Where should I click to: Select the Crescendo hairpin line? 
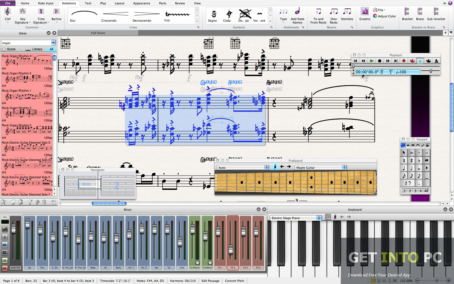click(x=115, y=16)
